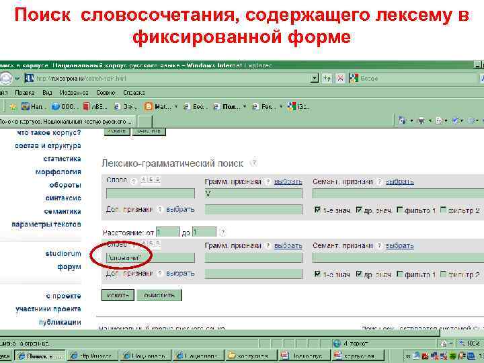The width and height of the screenshot is (484, 363).
Task: Click the Home toolbar icon
Action: 402,120
